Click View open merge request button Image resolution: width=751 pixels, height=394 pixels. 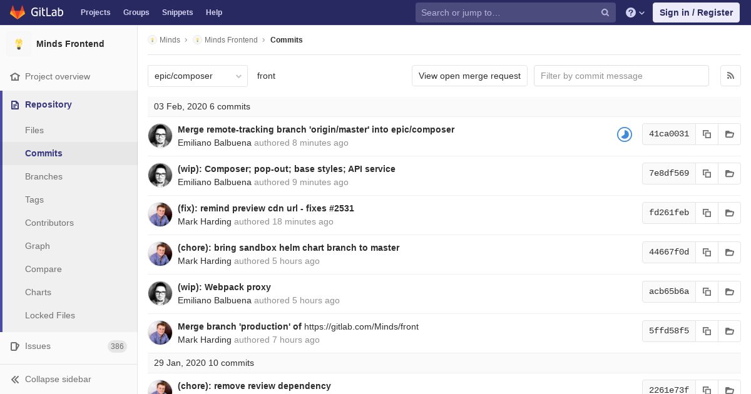tap(469, 76)
